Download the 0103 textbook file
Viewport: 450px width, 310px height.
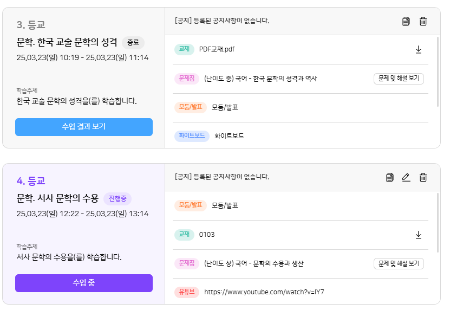point(418,235)
